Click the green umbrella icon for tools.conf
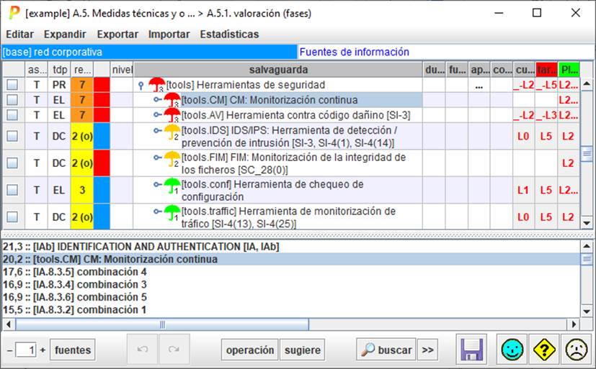Viewport: 596px width, 369px height. [172, 187]
